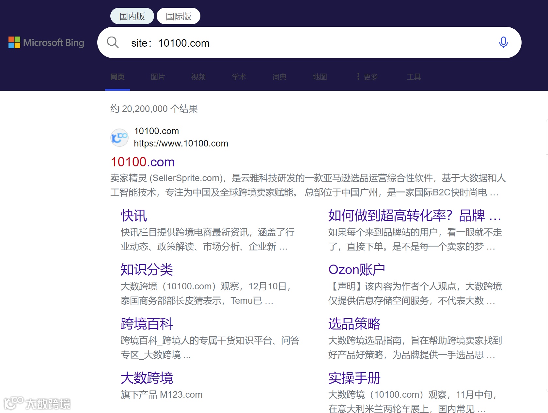Image resolution: width=548 pixels, height=413 pixels.
Task: Click the 快讯栏目 description snippet
Action: [208, 239]
